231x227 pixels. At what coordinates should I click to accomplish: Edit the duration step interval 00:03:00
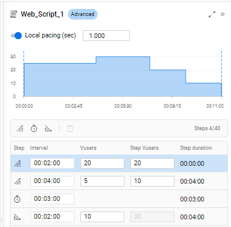[52, 199]
